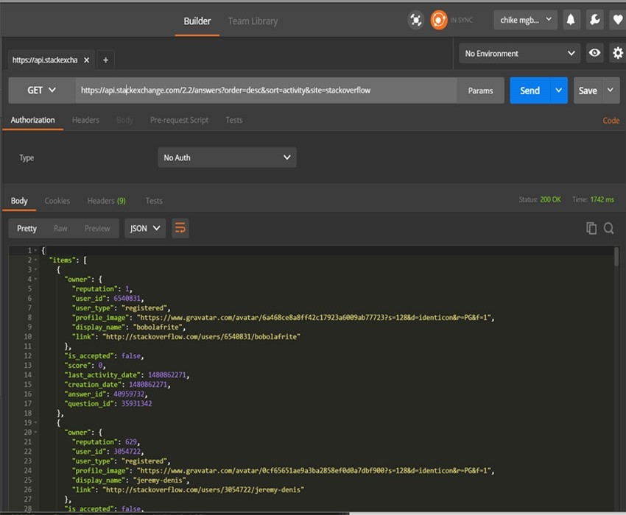Click the IN SYNC status label
The height and width of the screenshot is (515, 626).
pyautogui.click(x=462, y=20)
